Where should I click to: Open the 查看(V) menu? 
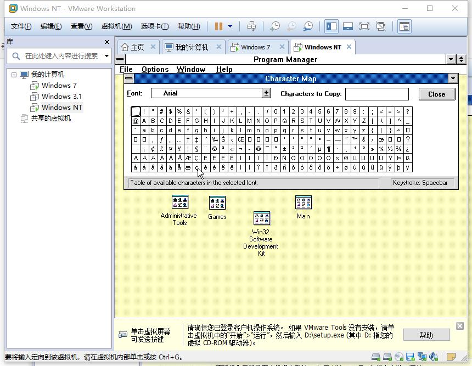[x=81, y=26]
